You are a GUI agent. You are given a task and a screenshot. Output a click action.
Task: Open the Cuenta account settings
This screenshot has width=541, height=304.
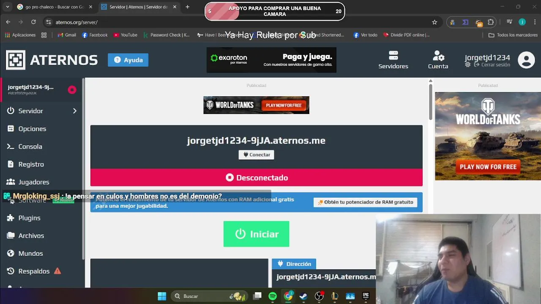coord(438,60)
